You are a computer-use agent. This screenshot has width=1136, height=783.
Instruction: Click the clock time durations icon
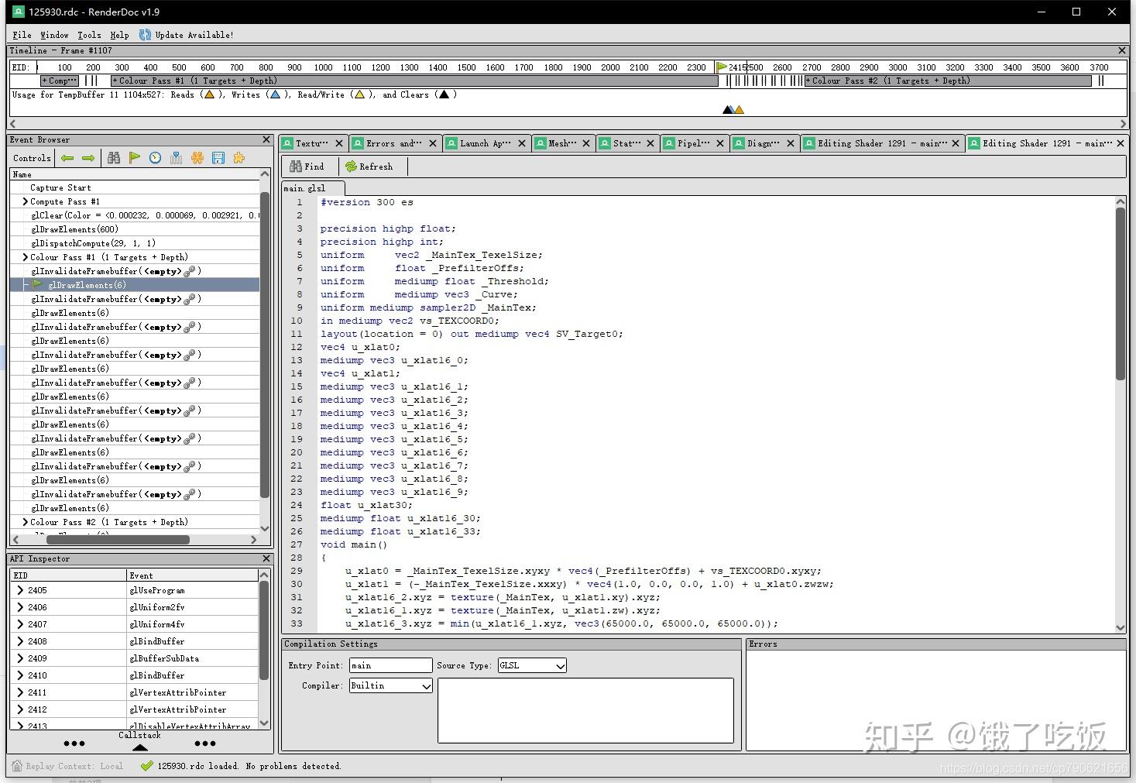[156, 158]
